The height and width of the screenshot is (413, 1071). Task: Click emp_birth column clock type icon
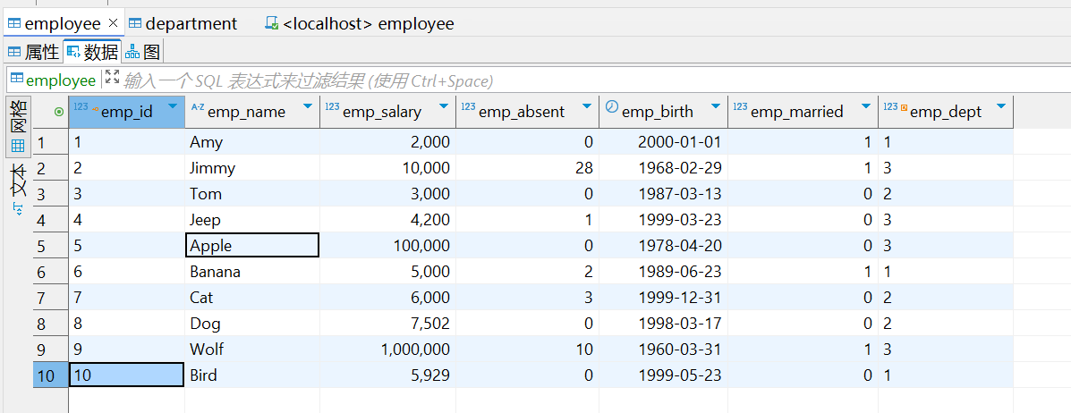coord(612,107)
